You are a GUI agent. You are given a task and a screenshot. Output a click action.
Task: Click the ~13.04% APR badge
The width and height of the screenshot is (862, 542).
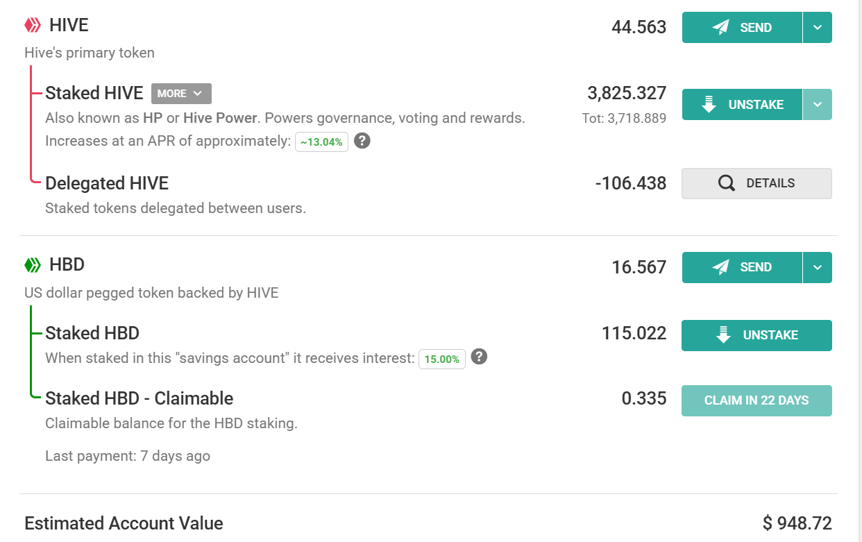[321, 142]
